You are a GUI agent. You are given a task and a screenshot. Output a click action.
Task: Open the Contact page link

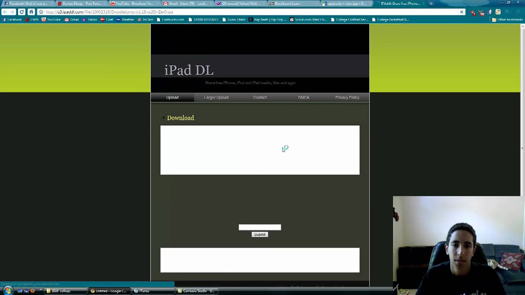click(x=260, y=98)
